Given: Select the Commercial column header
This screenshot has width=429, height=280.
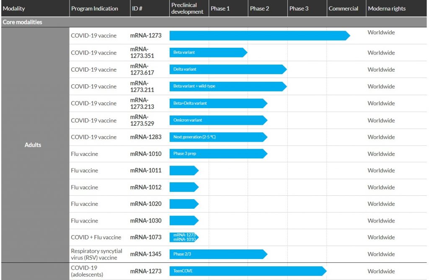Looking at the screenshot, I should pyautogui.click(x=346, y=8).
